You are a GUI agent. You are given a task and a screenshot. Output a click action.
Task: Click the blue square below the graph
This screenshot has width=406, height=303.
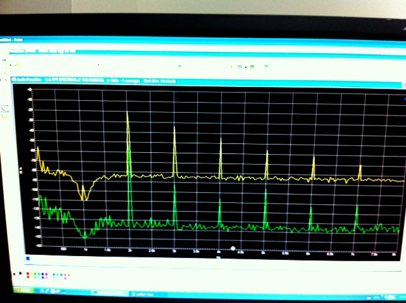pos(29,259)
